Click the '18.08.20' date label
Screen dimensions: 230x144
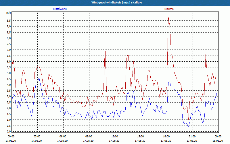pos(218,141)
